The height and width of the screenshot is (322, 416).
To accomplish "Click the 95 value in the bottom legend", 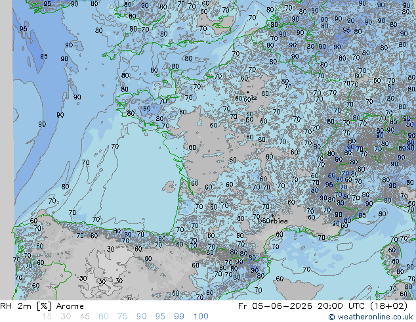I will point(160,317).
